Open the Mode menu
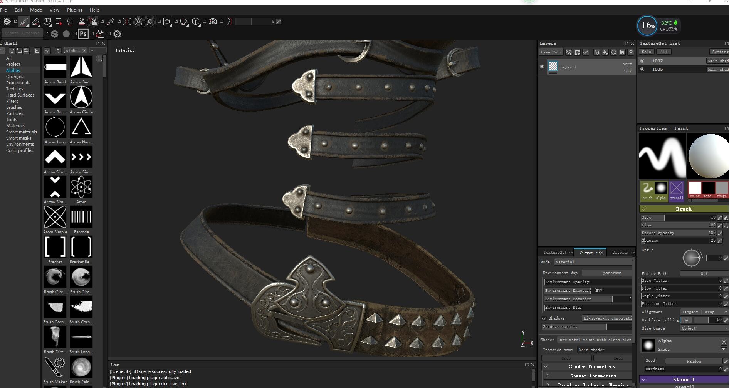 click(x=36, y=10)
